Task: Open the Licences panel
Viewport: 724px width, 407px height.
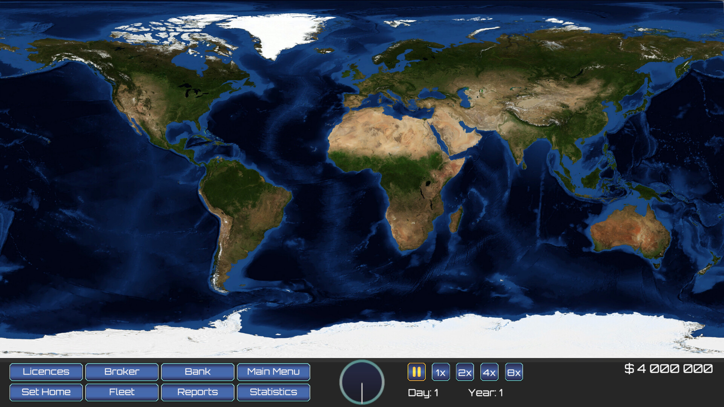Action: coord(46,372)
